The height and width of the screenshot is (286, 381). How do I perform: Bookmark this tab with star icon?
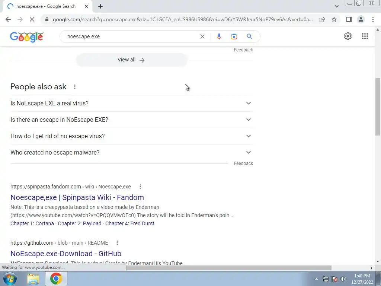(x=334, y=19)
